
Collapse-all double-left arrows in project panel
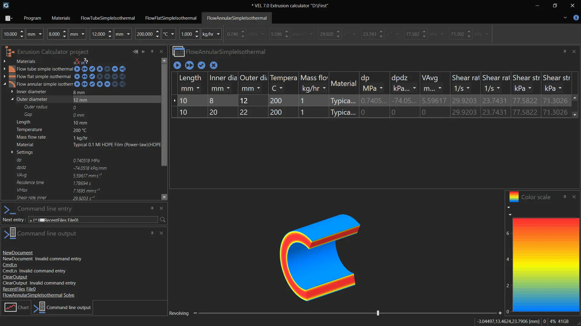tap(135, 52)
